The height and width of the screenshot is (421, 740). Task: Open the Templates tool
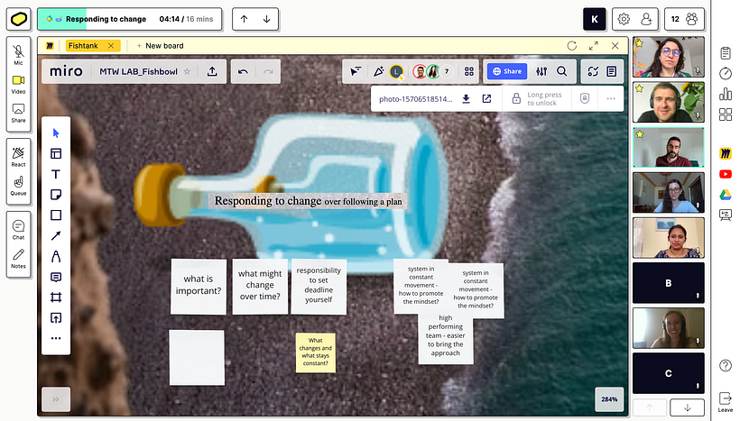56,153
